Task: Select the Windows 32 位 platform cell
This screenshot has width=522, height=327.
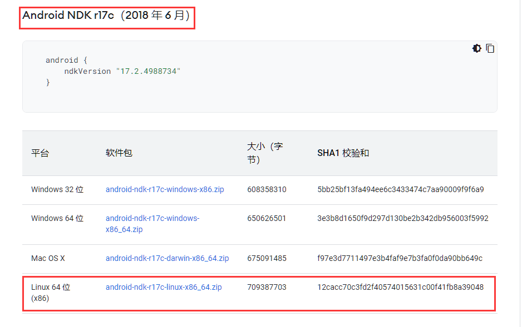Action: tap(57, 189)
